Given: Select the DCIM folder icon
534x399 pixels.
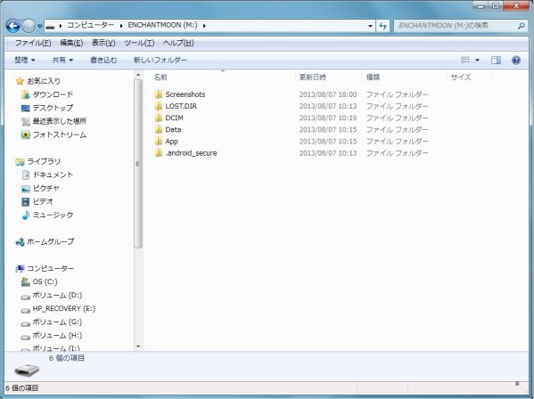Looking at the screenshot, I should 159,118.
